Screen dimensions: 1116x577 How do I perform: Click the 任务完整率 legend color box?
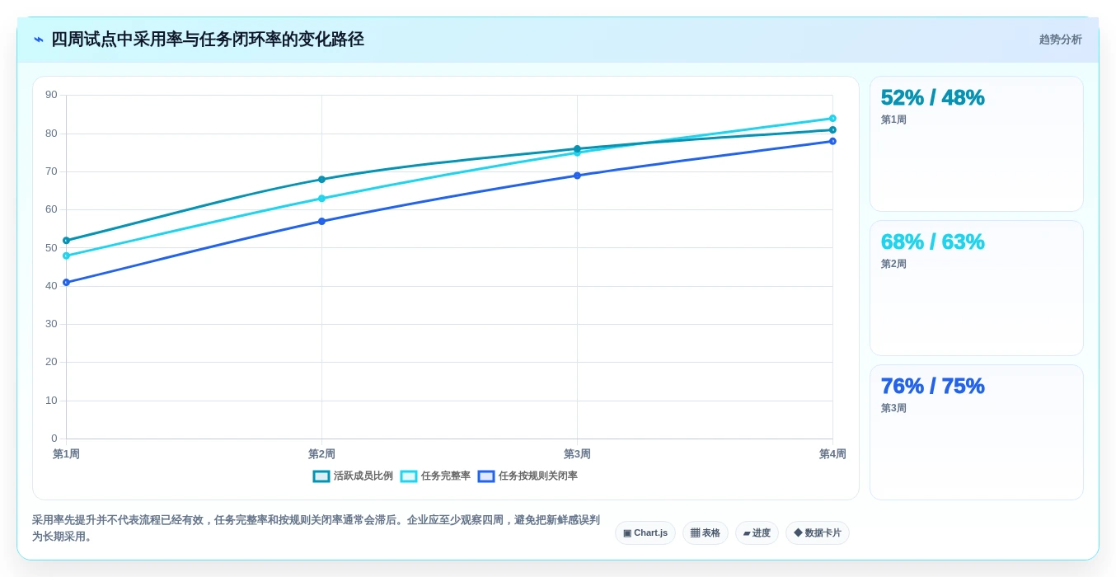click(409, 476)
